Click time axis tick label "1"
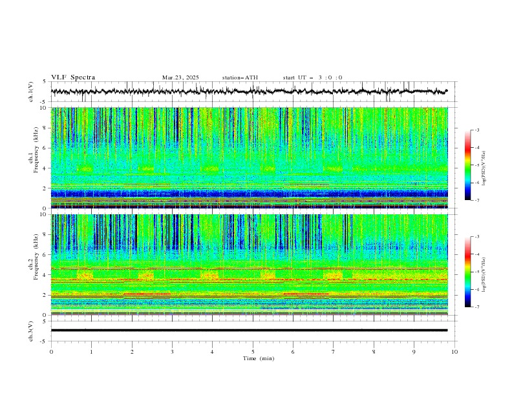512x395 pixels. click(92, 352)
